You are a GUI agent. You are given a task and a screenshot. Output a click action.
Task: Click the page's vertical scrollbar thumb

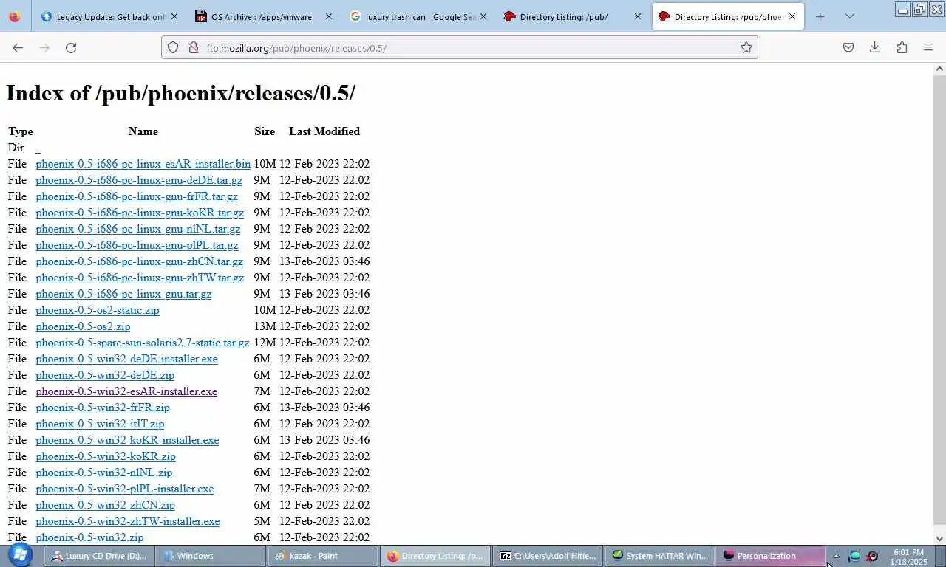(x=939, y=299)
